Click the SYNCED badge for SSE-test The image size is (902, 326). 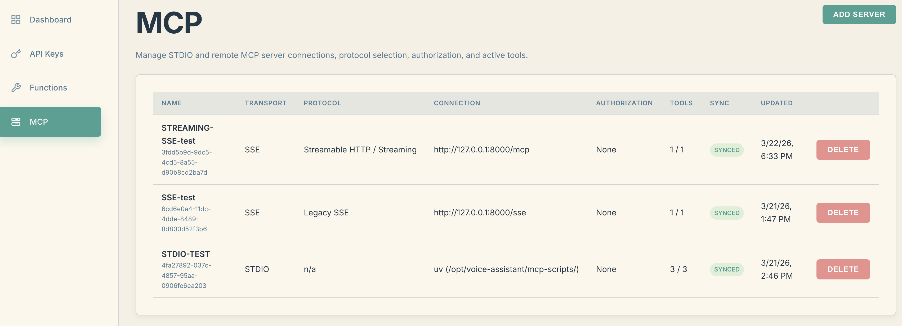[727, 213]
